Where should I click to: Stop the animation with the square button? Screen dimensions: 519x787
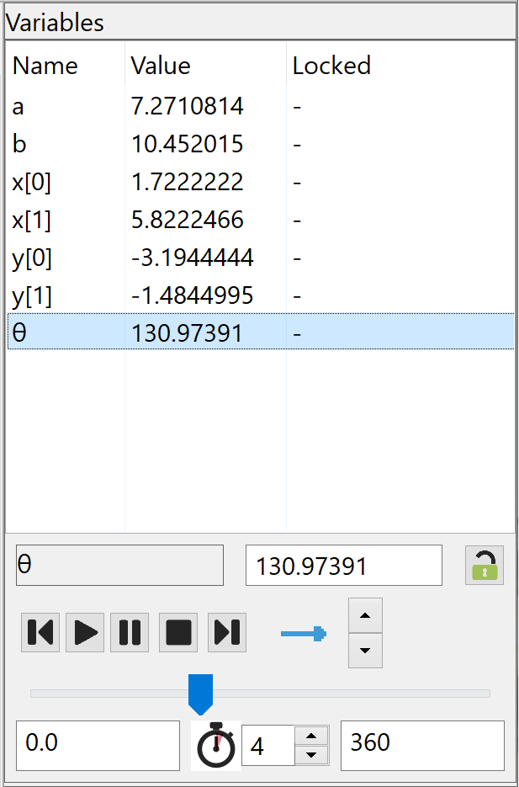pyautogui.click(x=178, y=632)
